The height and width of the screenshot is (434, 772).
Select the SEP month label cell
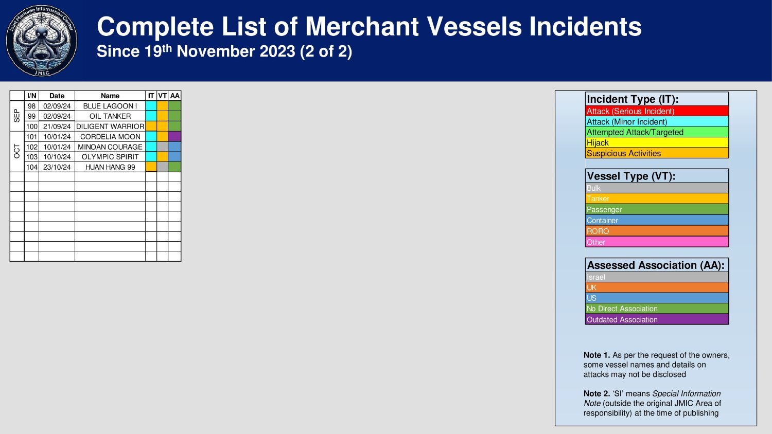[x=17, y=116]
